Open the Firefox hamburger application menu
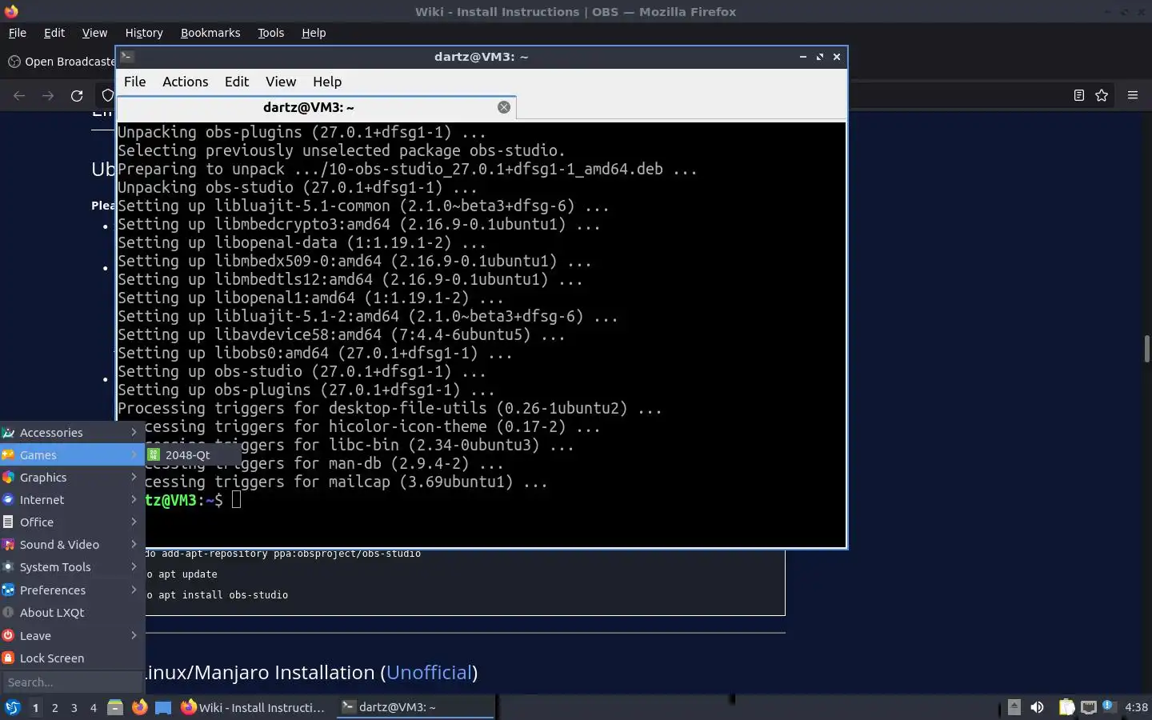 click(1133, 95)
